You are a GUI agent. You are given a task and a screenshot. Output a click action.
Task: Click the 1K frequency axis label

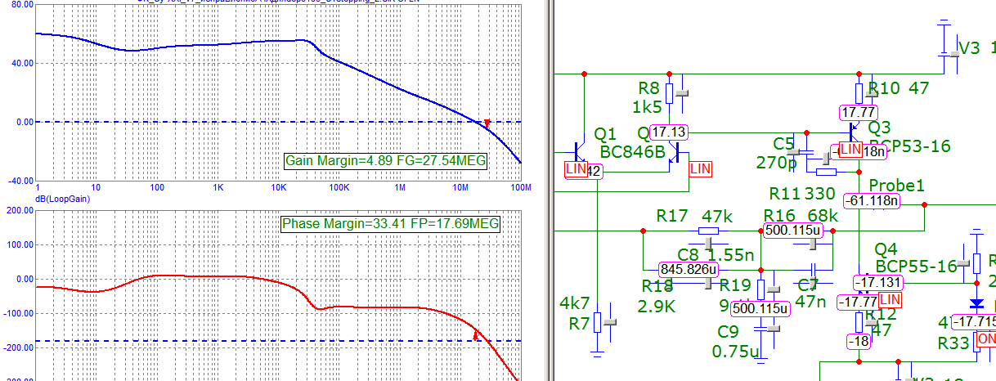pyautogui.click(x=218, y=188)
